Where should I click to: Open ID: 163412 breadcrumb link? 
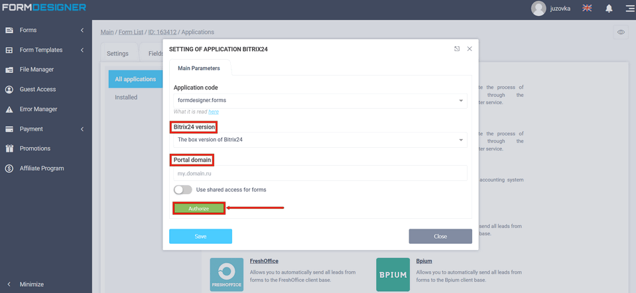coord(162,32)
